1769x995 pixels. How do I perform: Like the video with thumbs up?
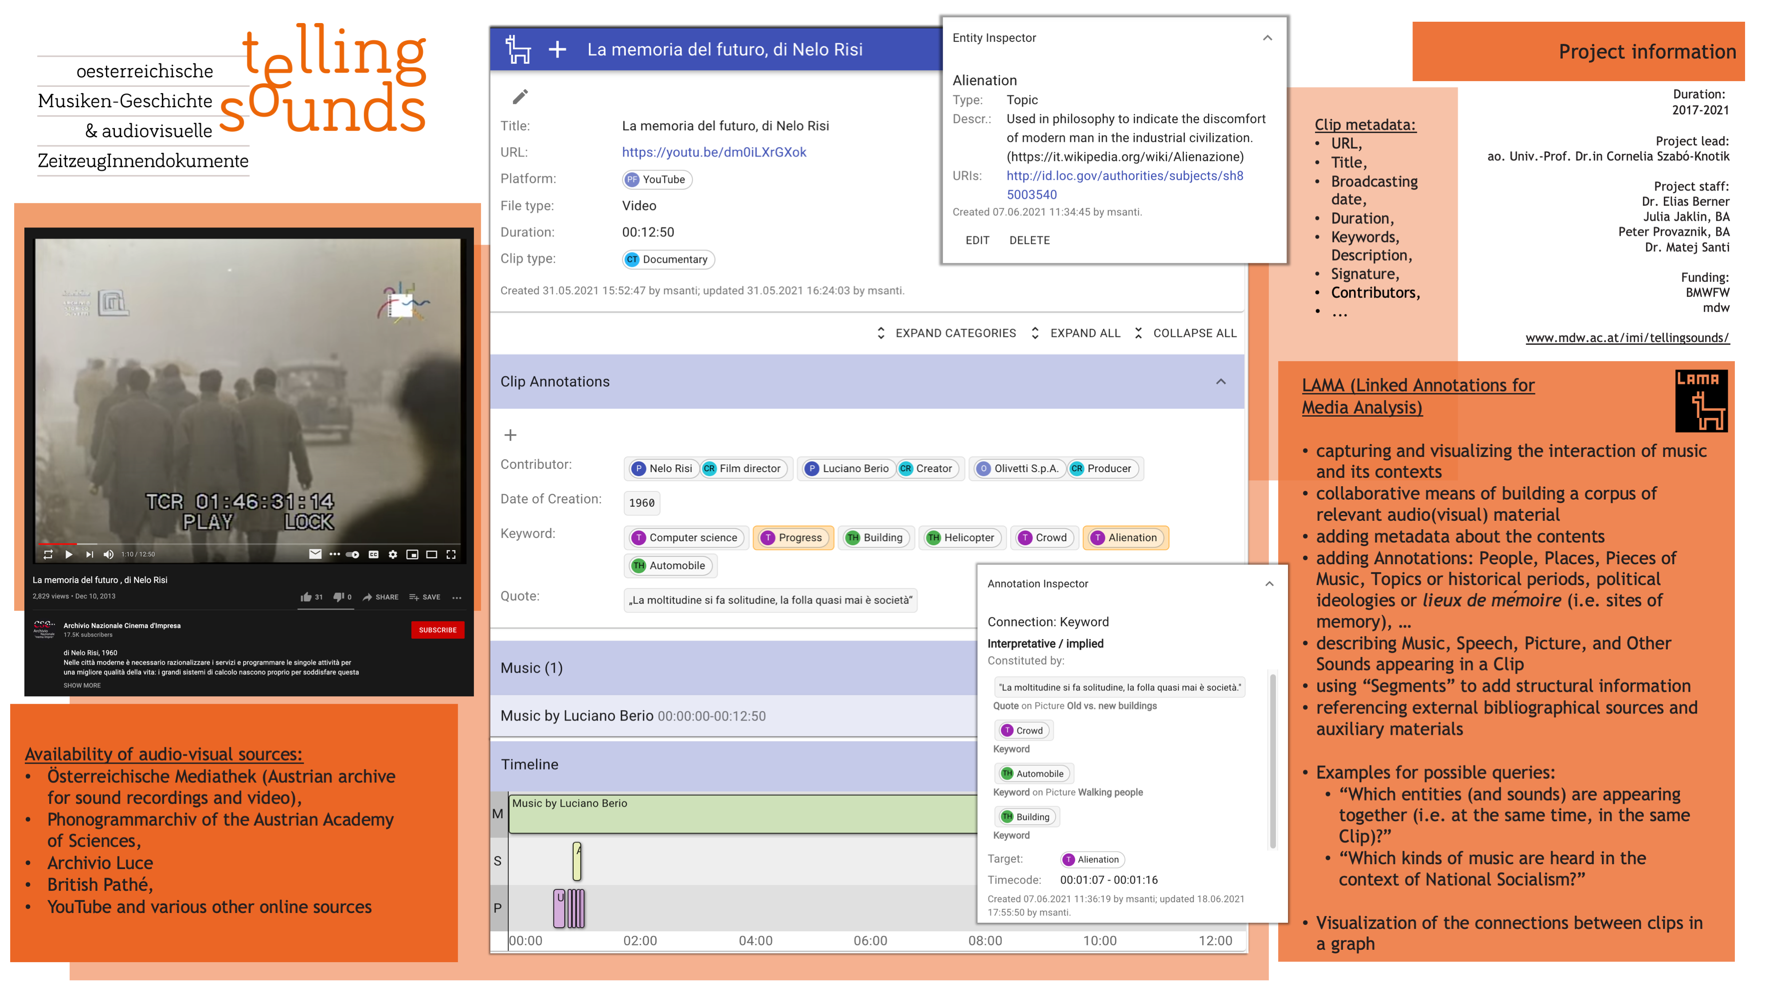[x=306, y=597]
